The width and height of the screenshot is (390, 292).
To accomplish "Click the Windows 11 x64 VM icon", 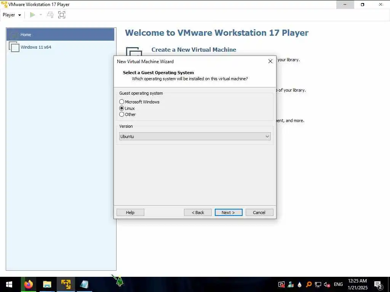I will (14, 47).
